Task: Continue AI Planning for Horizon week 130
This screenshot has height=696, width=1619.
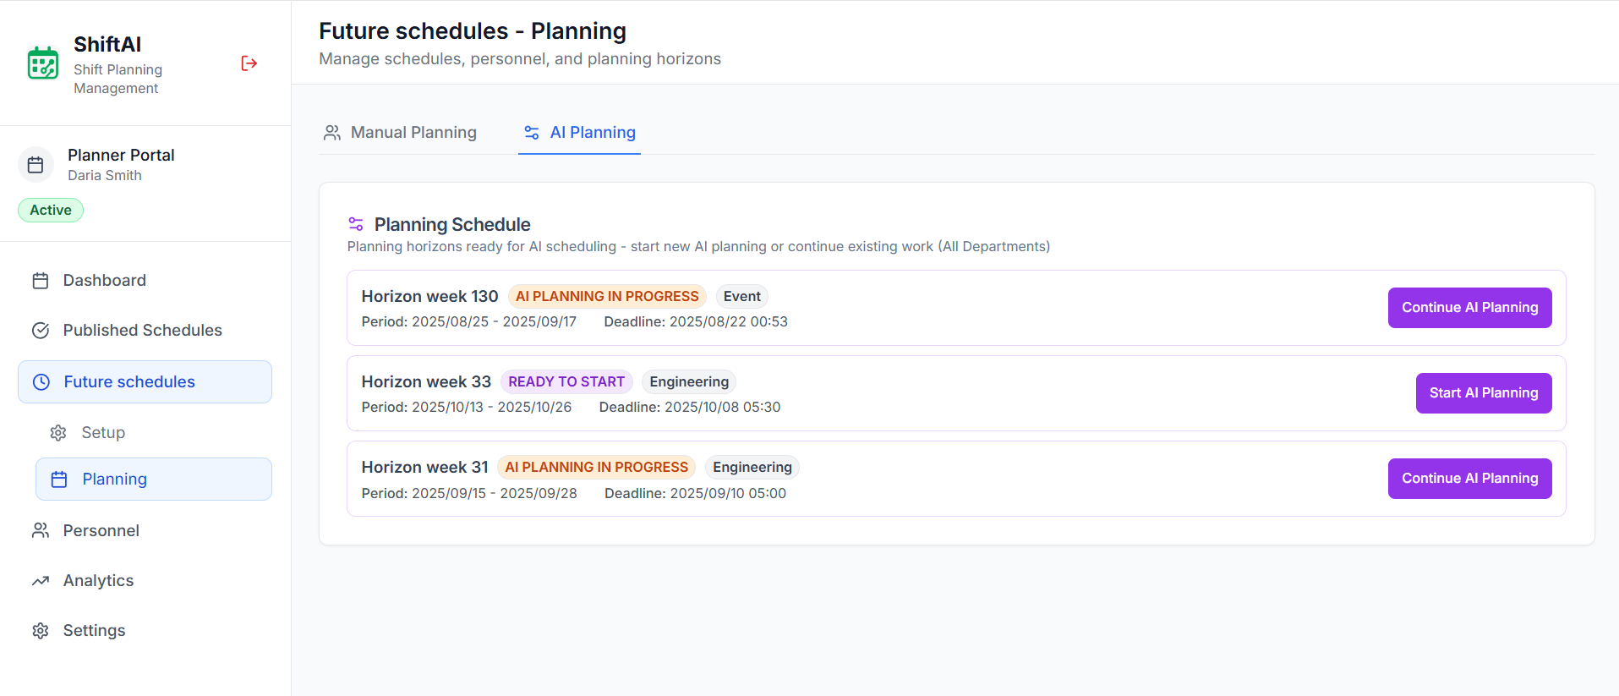Action: [1469, 308]
